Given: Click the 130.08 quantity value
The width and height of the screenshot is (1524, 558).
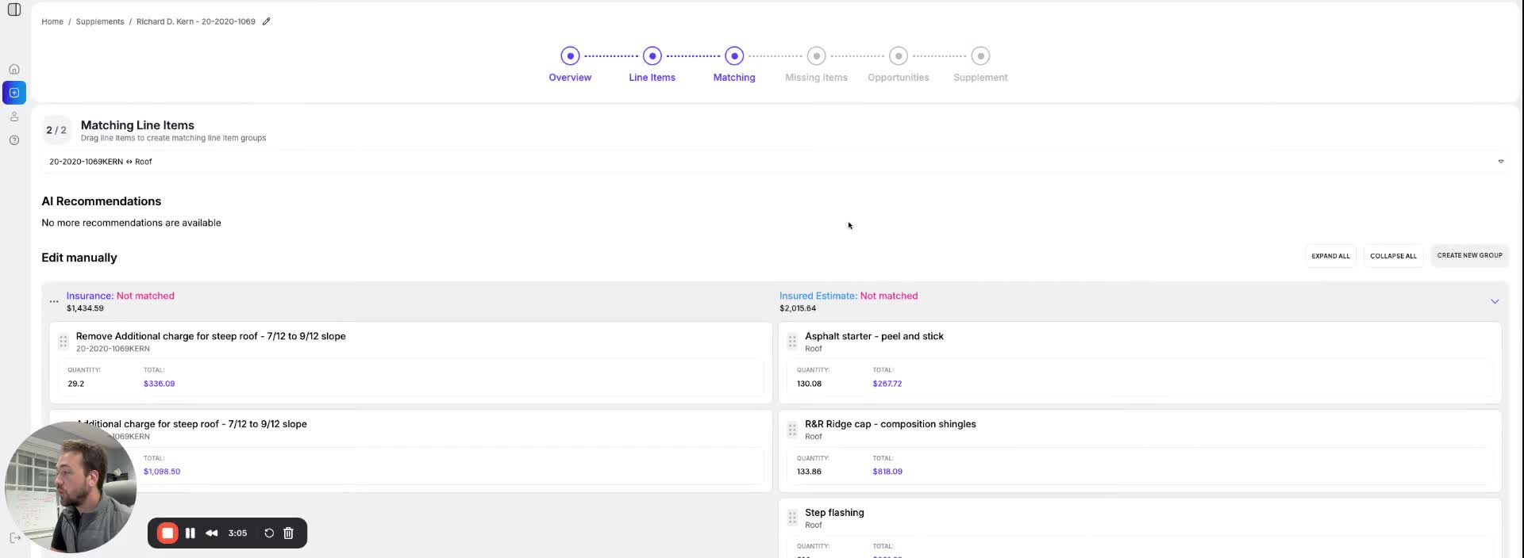Looking at the screenshot, I should [809, 384].
